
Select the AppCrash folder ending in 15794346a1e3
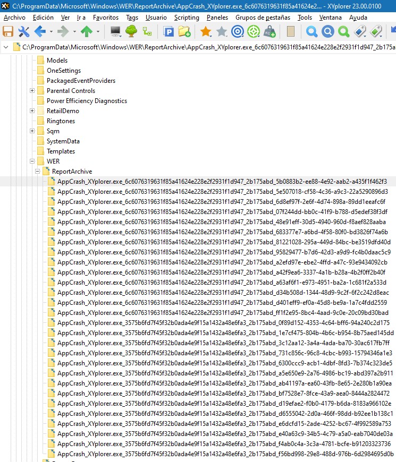[225, 353]
